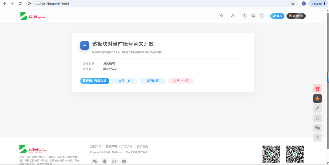Show the floating QR code icon panel
329x165 pixels.
pos(317,137)
